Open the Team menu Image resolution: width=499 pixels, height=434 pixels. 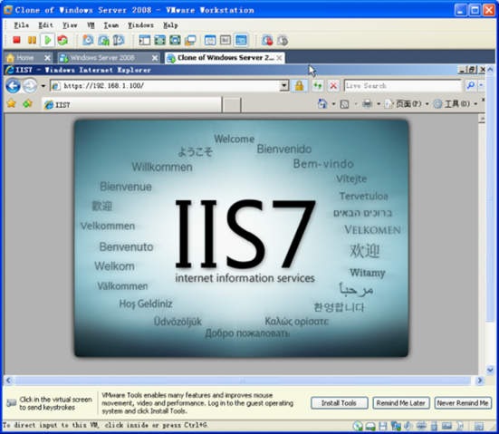pos(111,25)
